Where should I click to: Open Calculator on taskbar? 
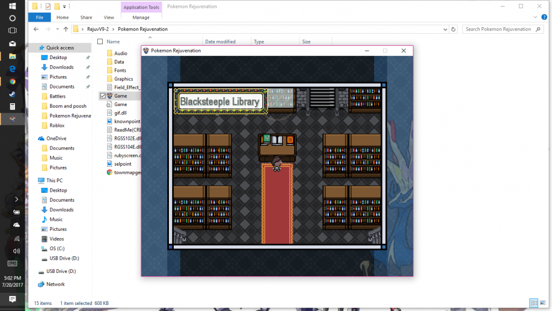[x=12, y=107]
